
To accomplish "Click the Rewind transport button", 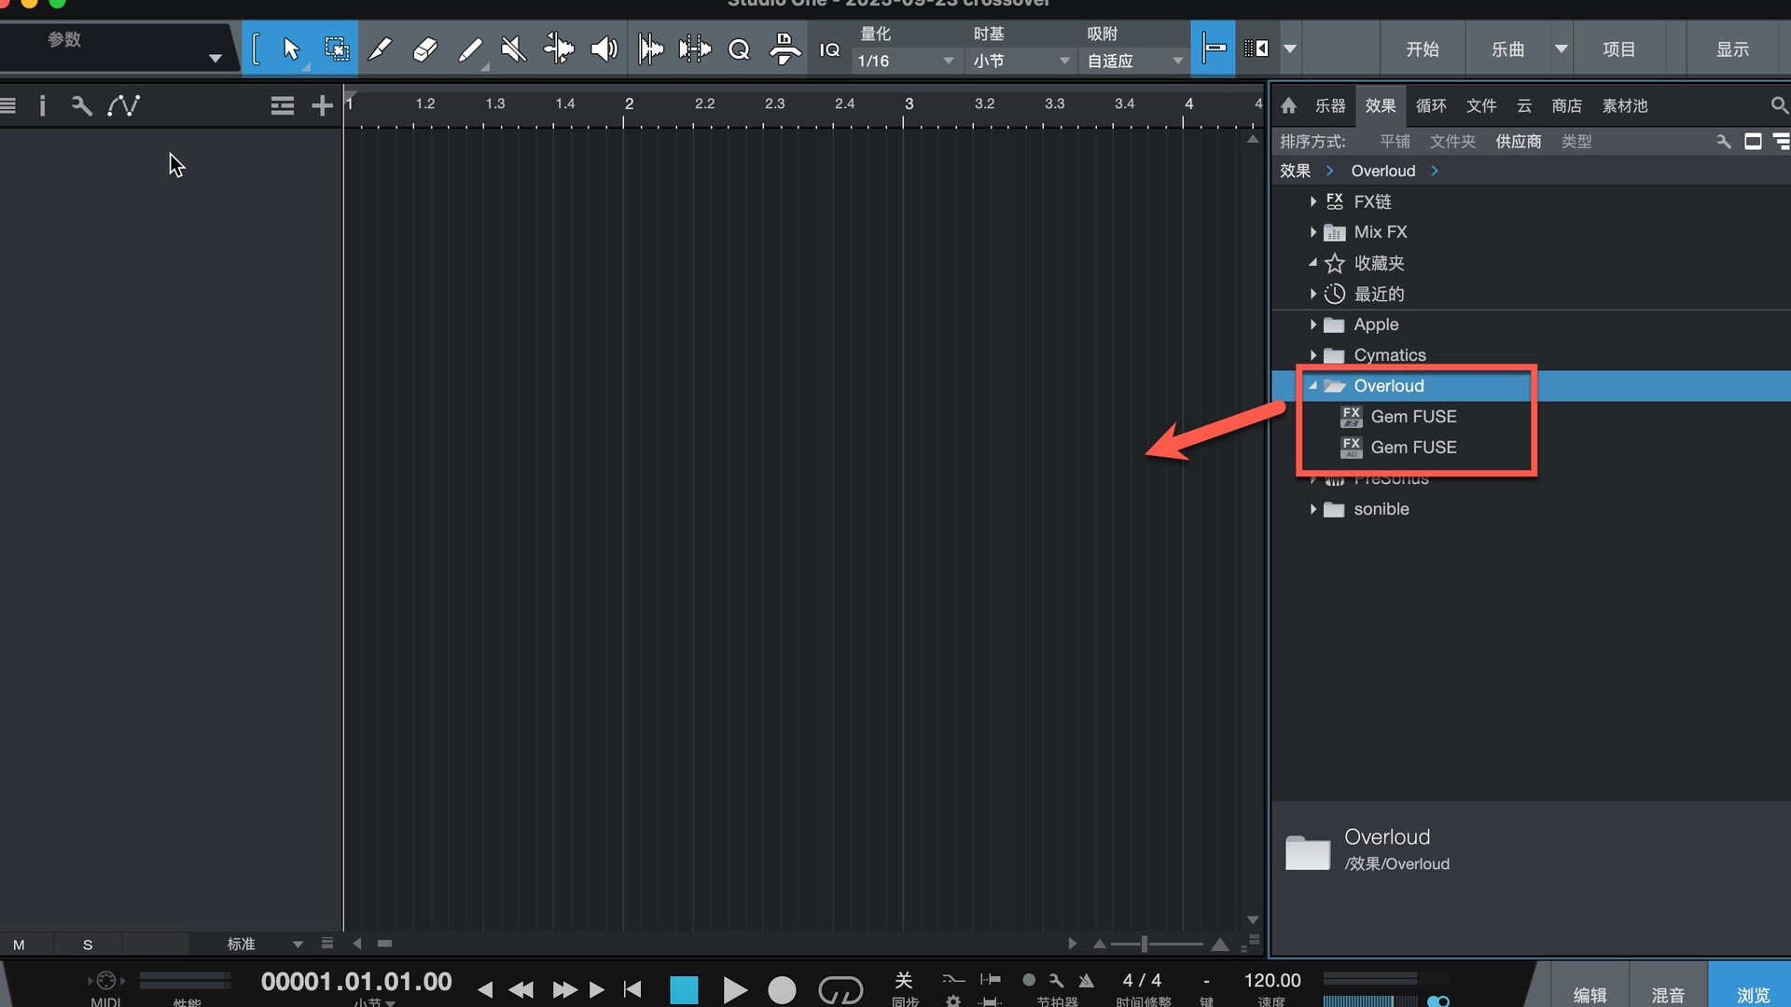I will coord(521,990).
